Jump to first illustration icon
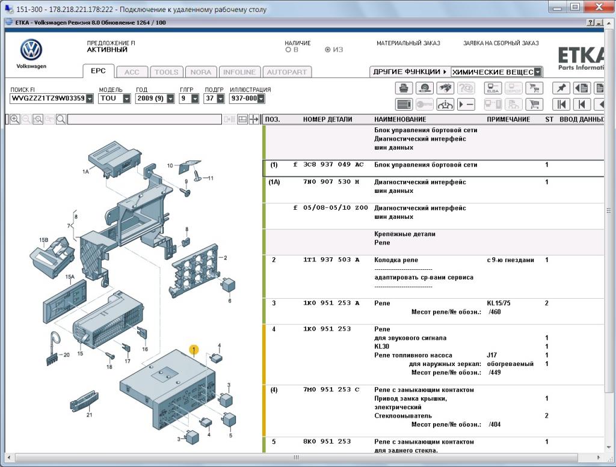The image size is (616, 467). (561, 105)
